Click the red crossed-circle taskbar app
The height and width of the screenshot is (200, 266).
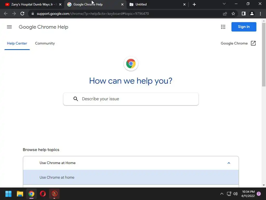(x=55, y=194)
